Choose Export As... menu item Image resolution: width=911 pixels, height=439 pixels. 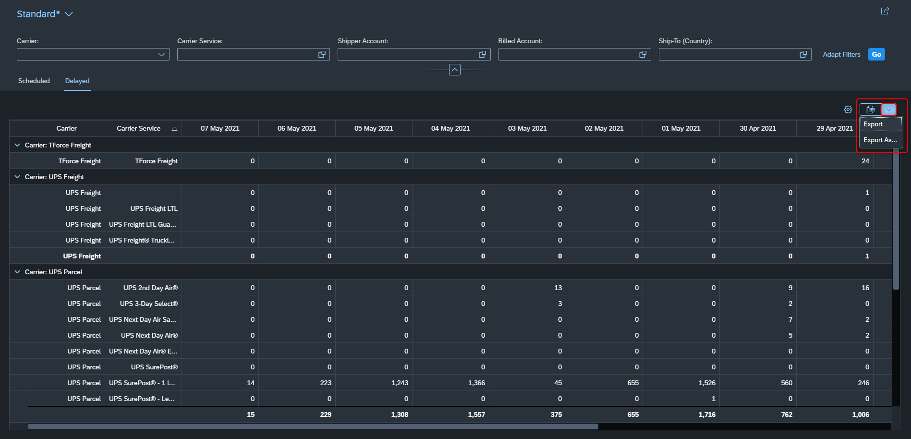tap(881, 140)
